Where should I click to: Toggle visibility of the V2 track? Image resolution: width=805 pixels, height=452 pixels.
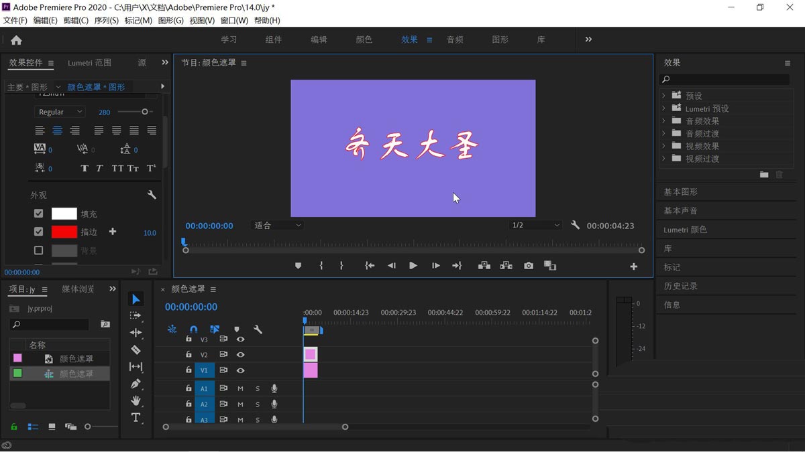[x=240, y=355]
